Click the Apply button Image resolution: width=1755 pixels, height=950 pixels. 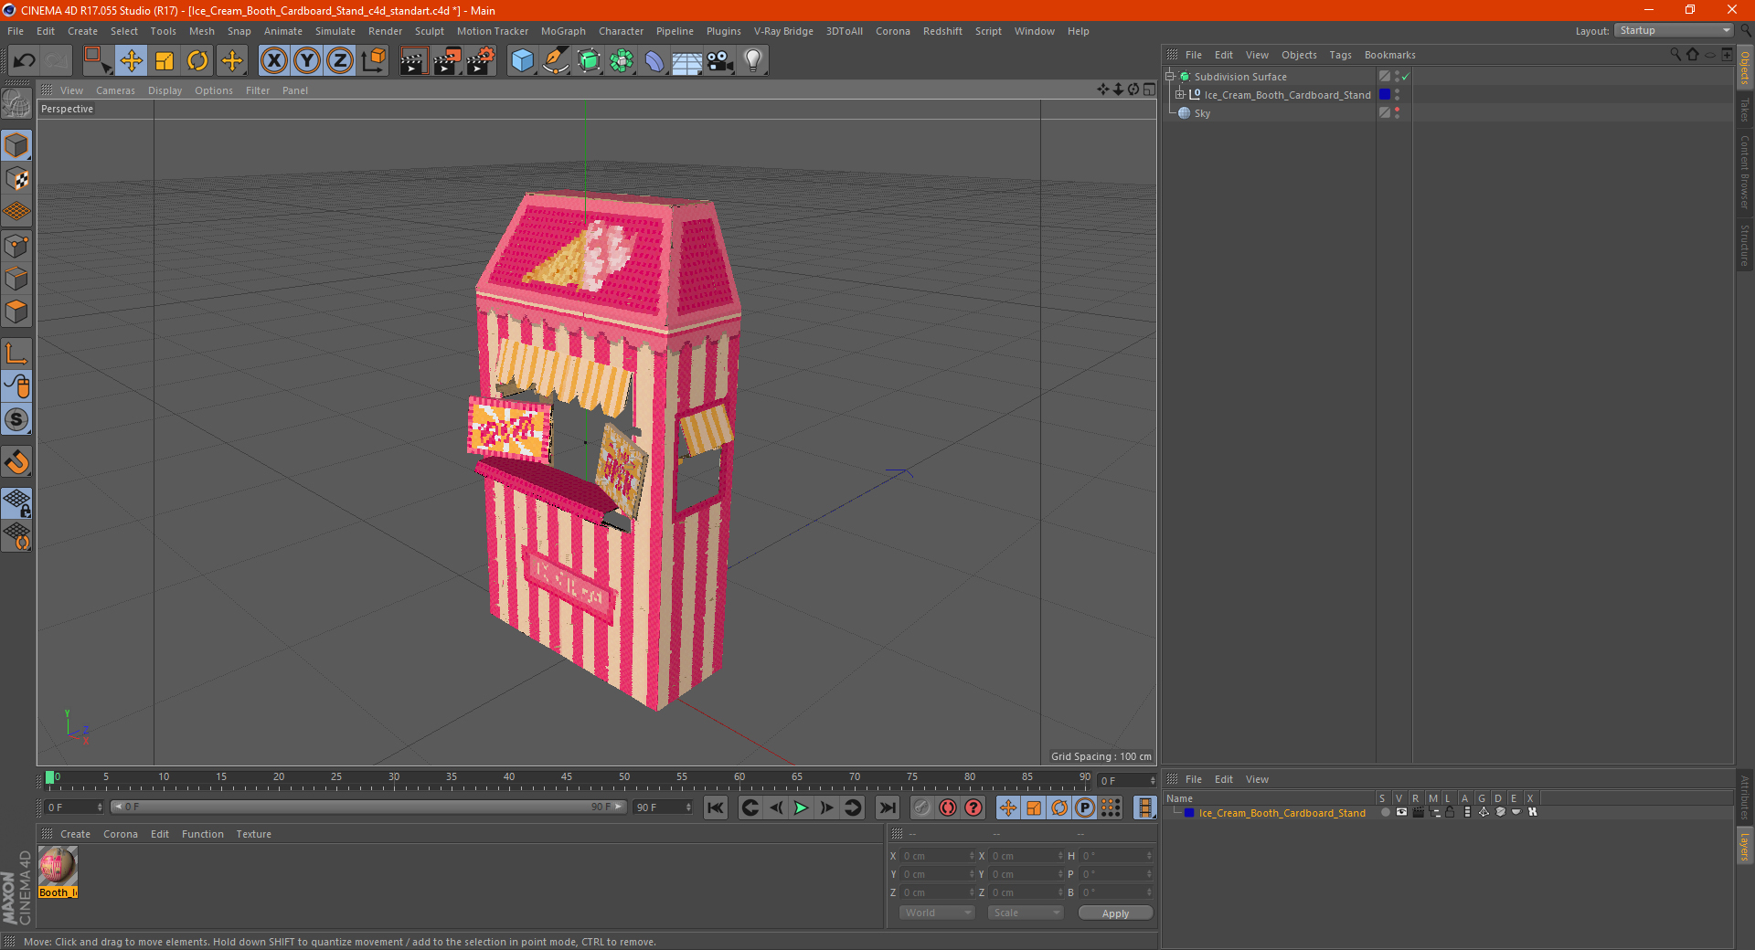(1115, 913)
